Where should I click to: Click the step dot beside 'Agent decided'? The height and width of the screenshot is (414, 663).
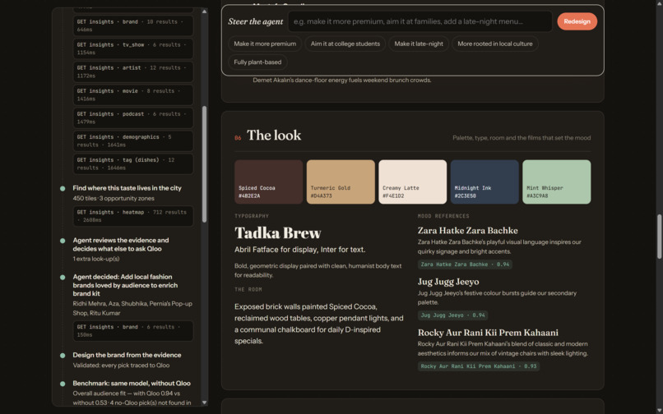coord(63,277)
